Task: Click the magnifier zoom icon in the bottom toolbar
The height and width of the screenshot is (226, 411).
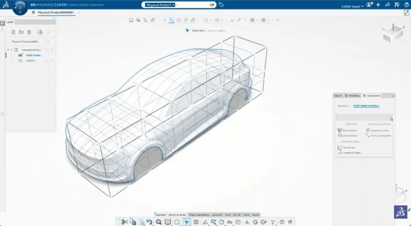Action: coord(158,222)
